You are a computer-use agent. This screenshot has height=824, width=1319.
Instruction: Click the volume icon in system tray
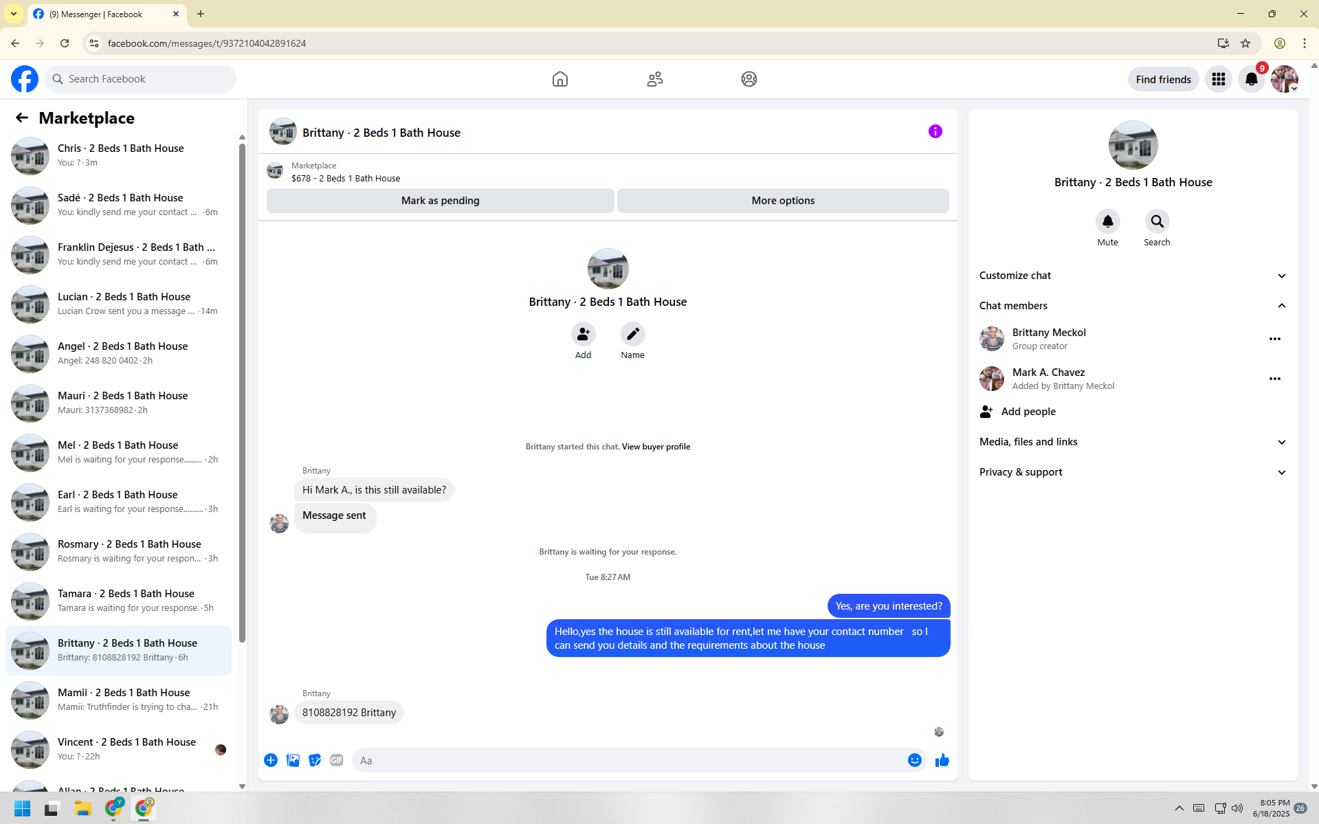[1237, 808]
